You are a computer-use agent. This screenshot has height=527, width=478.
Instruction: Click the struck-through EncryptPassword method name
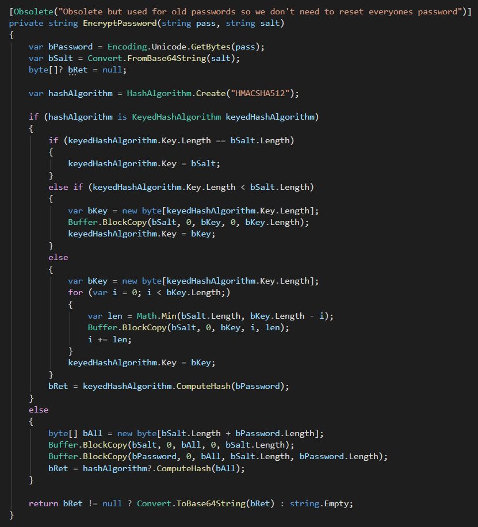pos(120,23)
